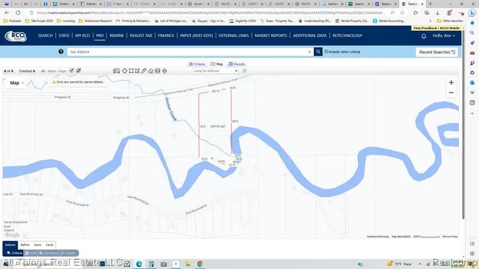Switch to the Results tab
The height and width of the screenshot is (269, 479).
237,64
